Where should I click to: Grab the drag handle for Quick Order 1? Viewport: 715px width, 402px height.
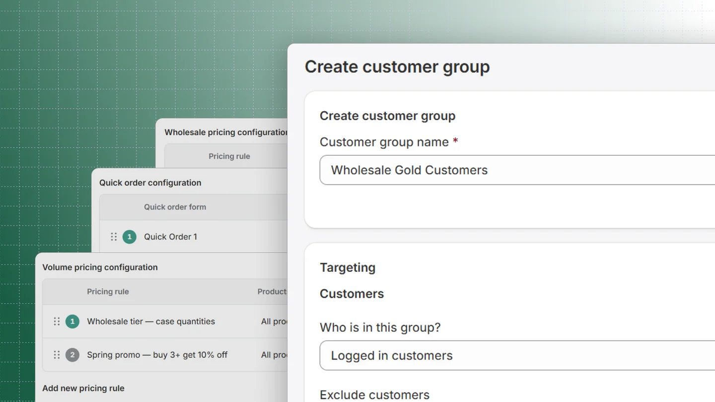pos(114,237)
